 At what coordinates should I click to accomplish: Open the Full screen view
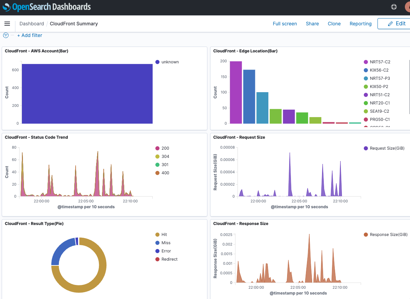(x=285, y=24)
